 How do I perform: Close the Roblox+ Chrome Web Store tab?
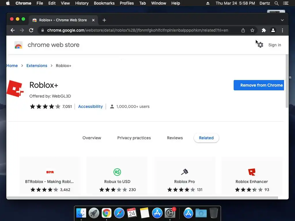(x=93, y=20)
